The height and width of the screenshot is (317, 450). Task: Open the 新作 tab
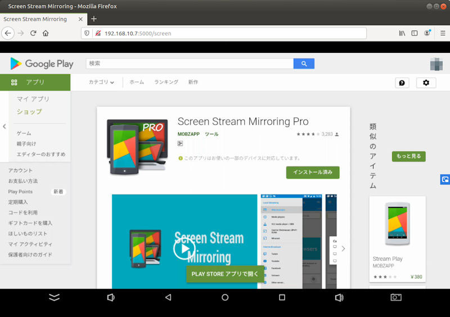tap(193, 82)
